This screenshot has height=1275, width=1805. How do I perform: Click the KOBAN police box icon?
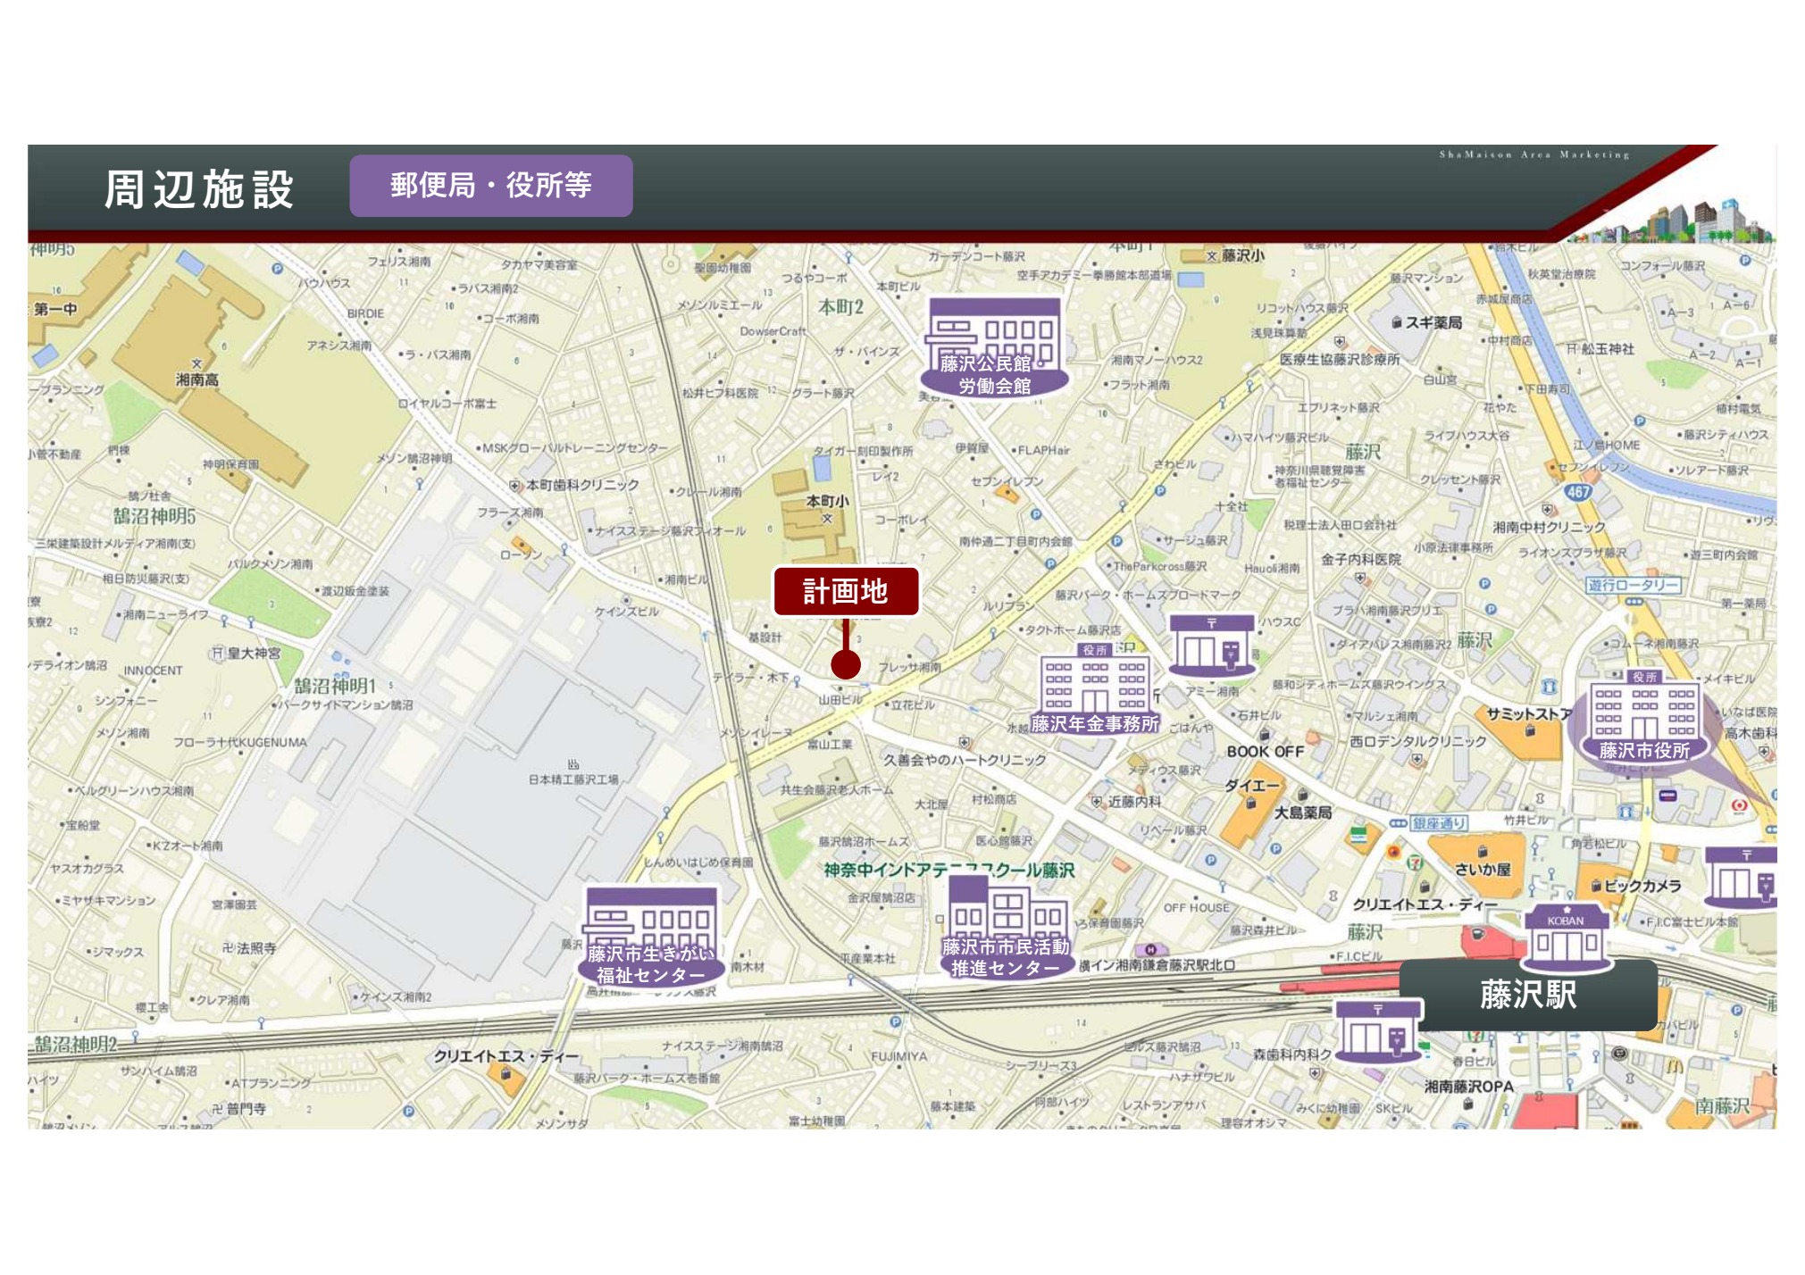(x=1567, y=937)
